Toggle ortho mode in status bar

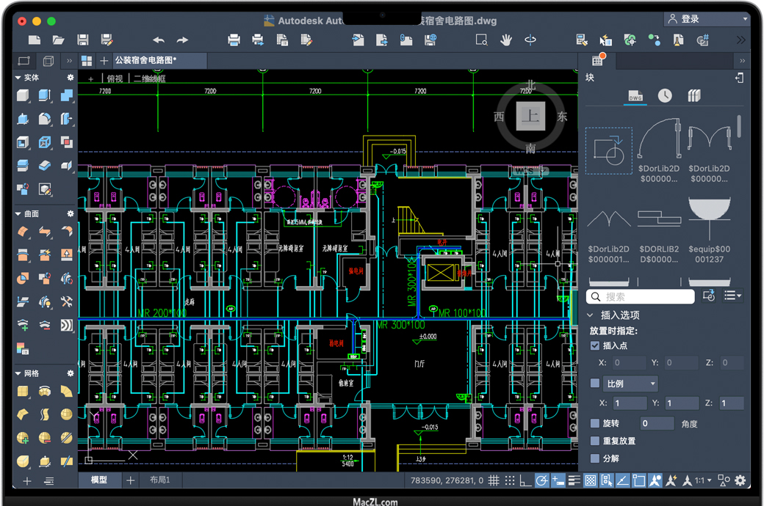(x=525, y=480)
